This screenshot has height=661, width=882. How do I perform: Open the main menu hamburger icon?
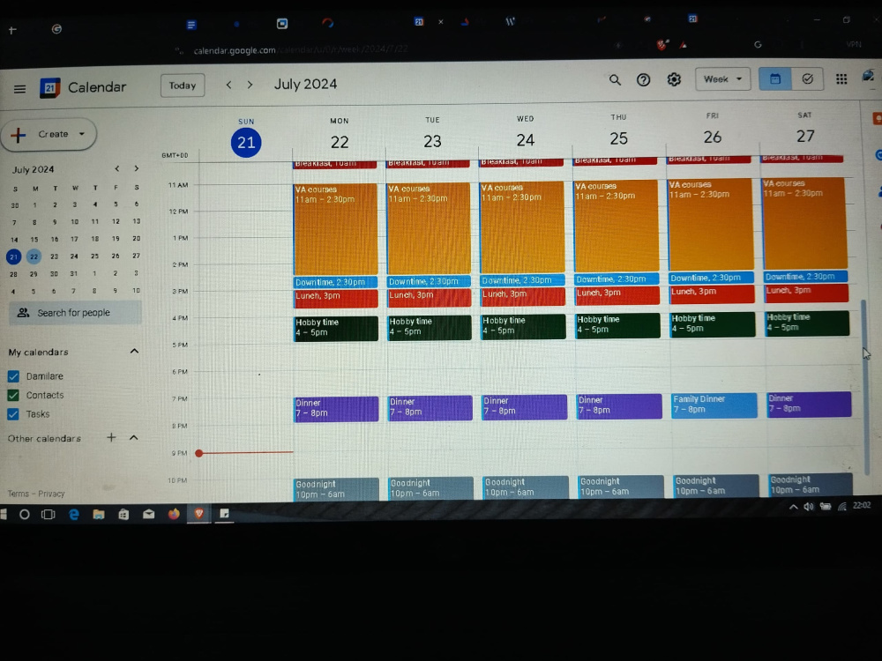pos(19,89)
